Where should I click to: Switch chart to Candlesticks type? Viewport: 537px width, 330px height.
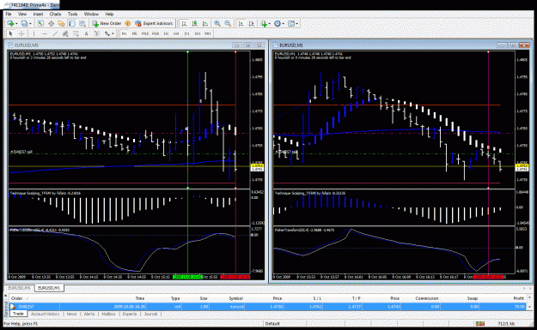point(194,24)
